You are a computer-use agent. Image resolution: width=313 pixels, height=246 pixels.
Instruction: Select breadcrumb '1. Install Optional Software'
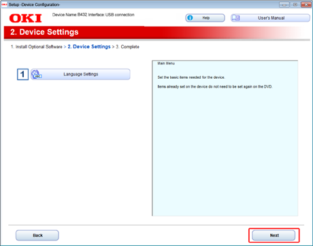(37, 47)
